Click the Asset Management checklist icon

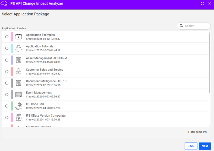18,60
